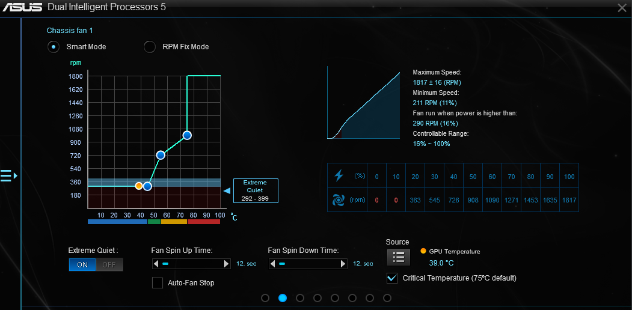
Task: Go to the sixth page dot
Action: click(x=352, y=298)
